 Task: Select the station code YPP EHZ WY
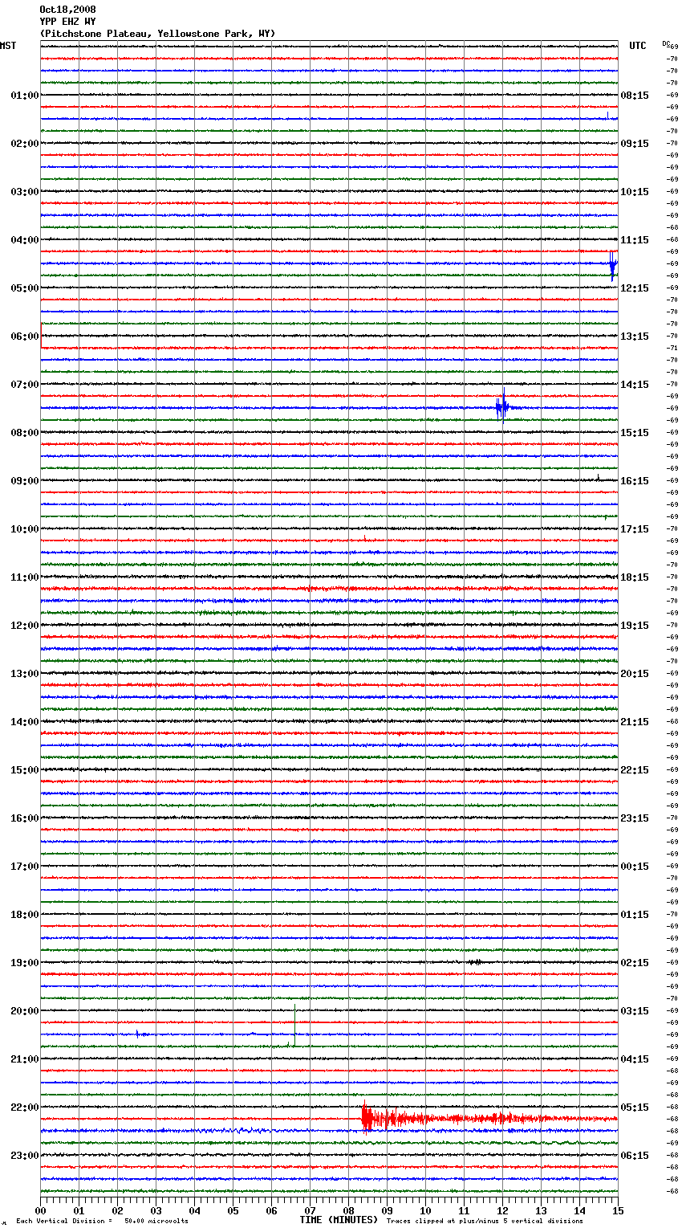67,22
